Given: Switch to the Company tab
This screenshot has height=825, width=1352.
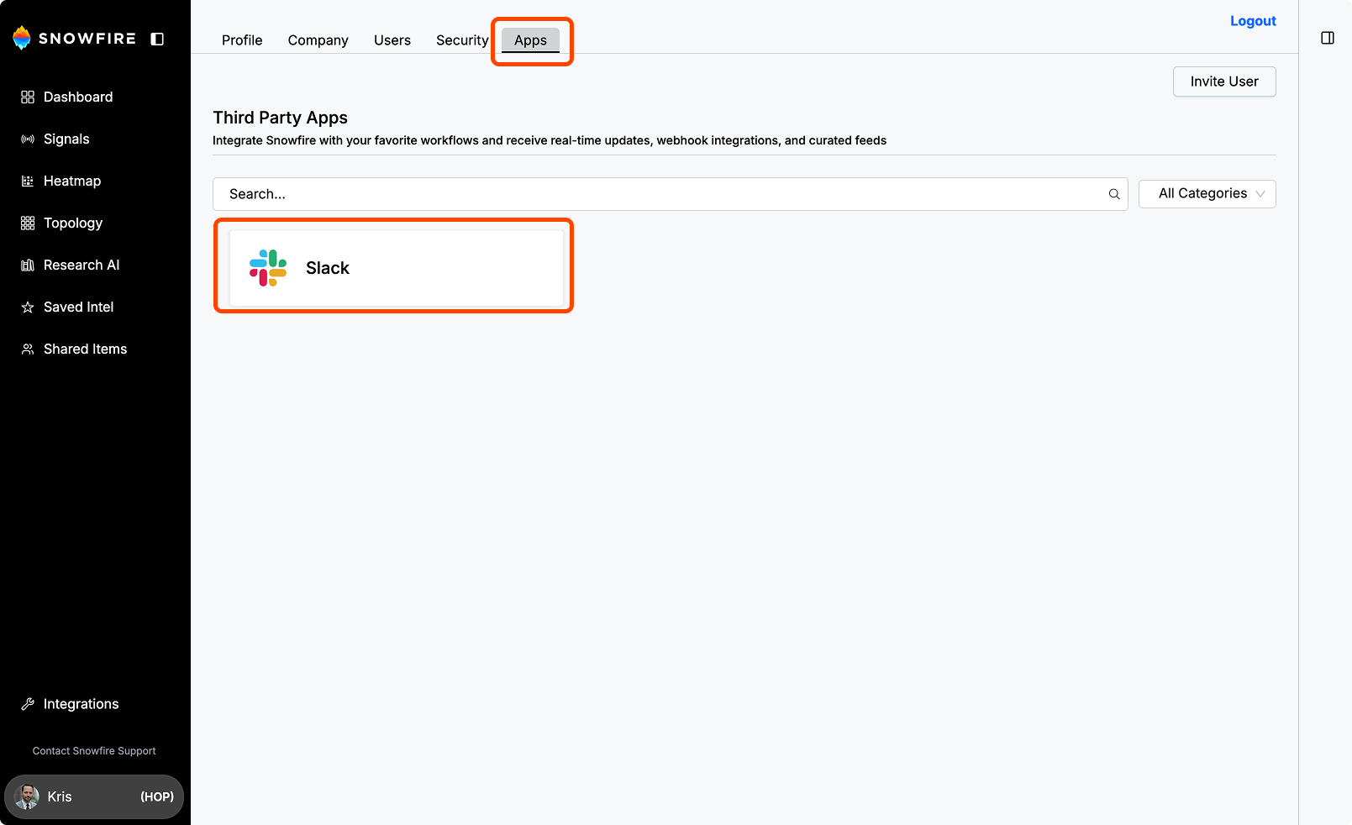Looking at the screenshot, I should pos(318,40).
